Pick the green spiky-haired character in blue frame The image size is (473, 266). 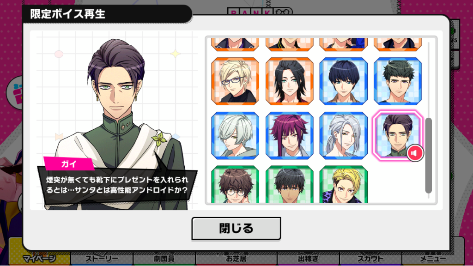398,81
